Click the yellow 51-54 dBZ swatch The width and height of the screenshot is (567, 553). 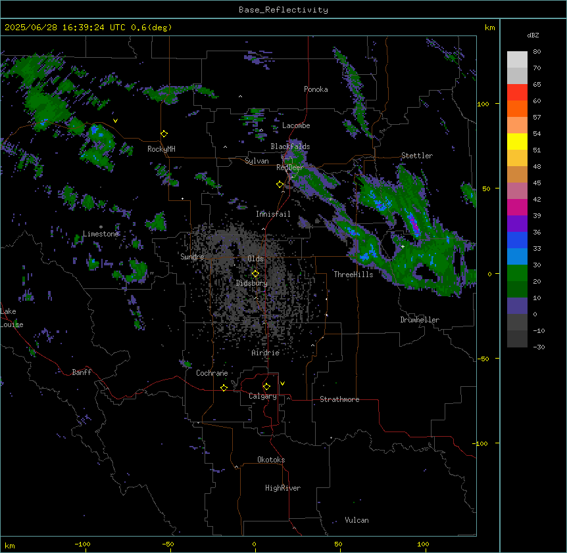click(517, 141)
